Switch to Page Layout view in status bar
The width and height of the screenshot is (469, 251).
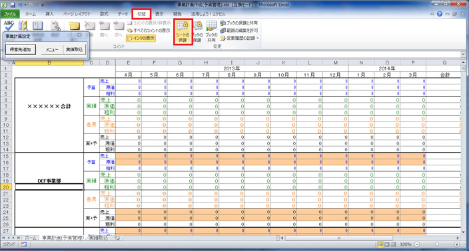point(387,244)
